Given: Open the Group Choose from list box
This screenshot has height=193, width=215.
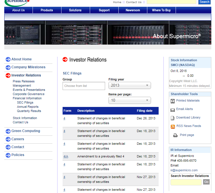Looking at the screenshot, I should pos(84,86).
